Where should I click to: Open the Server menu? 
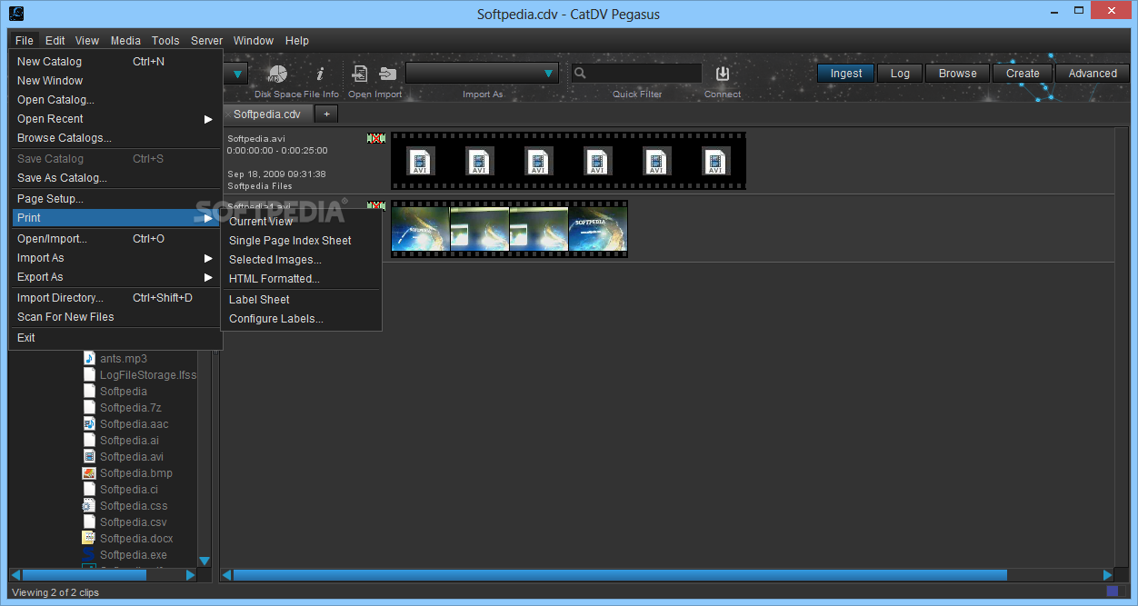coord(206,41)
